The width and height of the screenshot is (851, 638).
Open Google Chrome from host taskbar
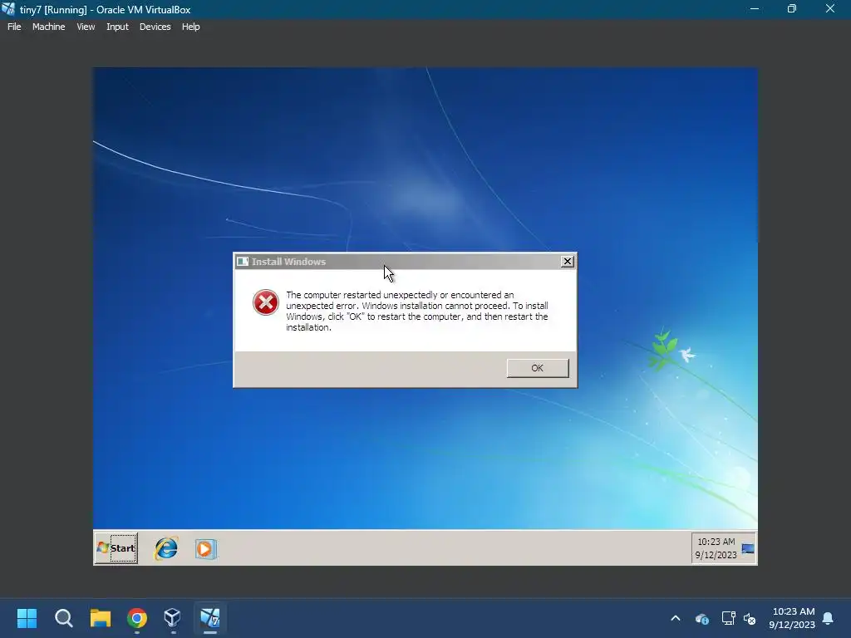137,618
